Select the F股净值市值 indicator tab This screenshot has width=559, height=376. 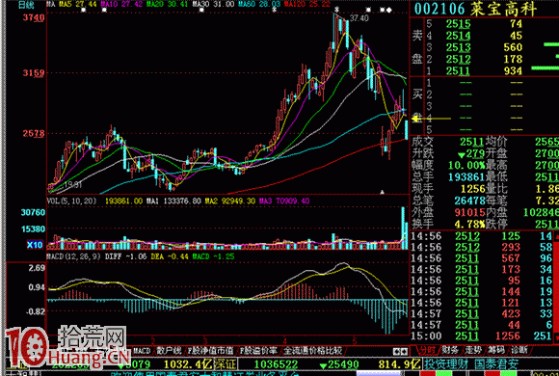(211, 351)
